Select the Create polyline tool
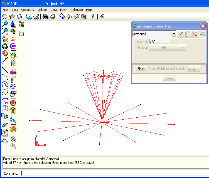The width and height of the screenshot is (209, 178). coord(5,92)
